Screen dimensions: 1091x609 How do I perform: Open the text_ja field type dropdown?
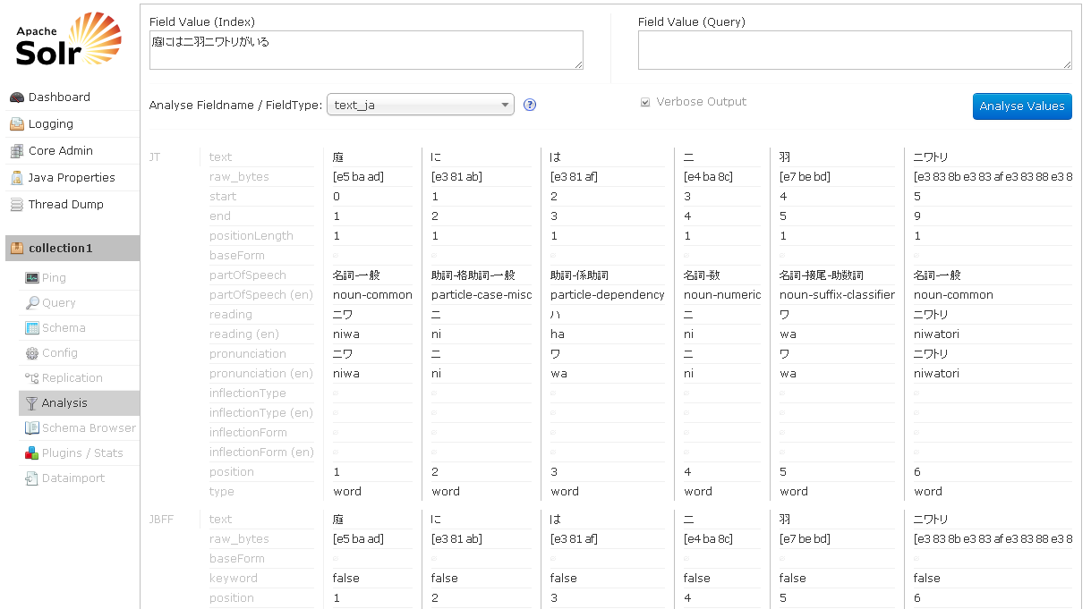coord(421,105)
